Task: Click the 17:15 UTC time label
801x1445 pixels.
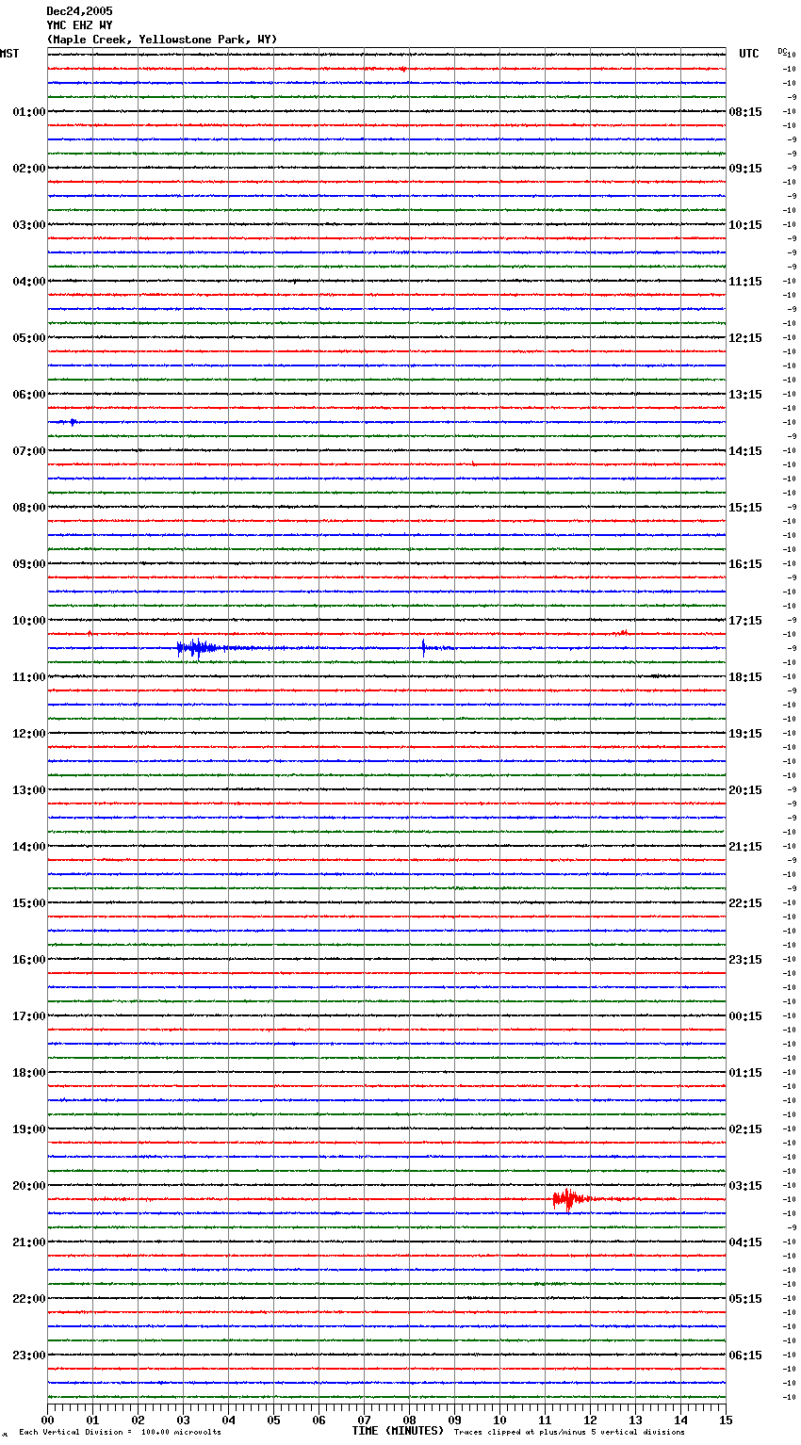Action: click(745, 620)
